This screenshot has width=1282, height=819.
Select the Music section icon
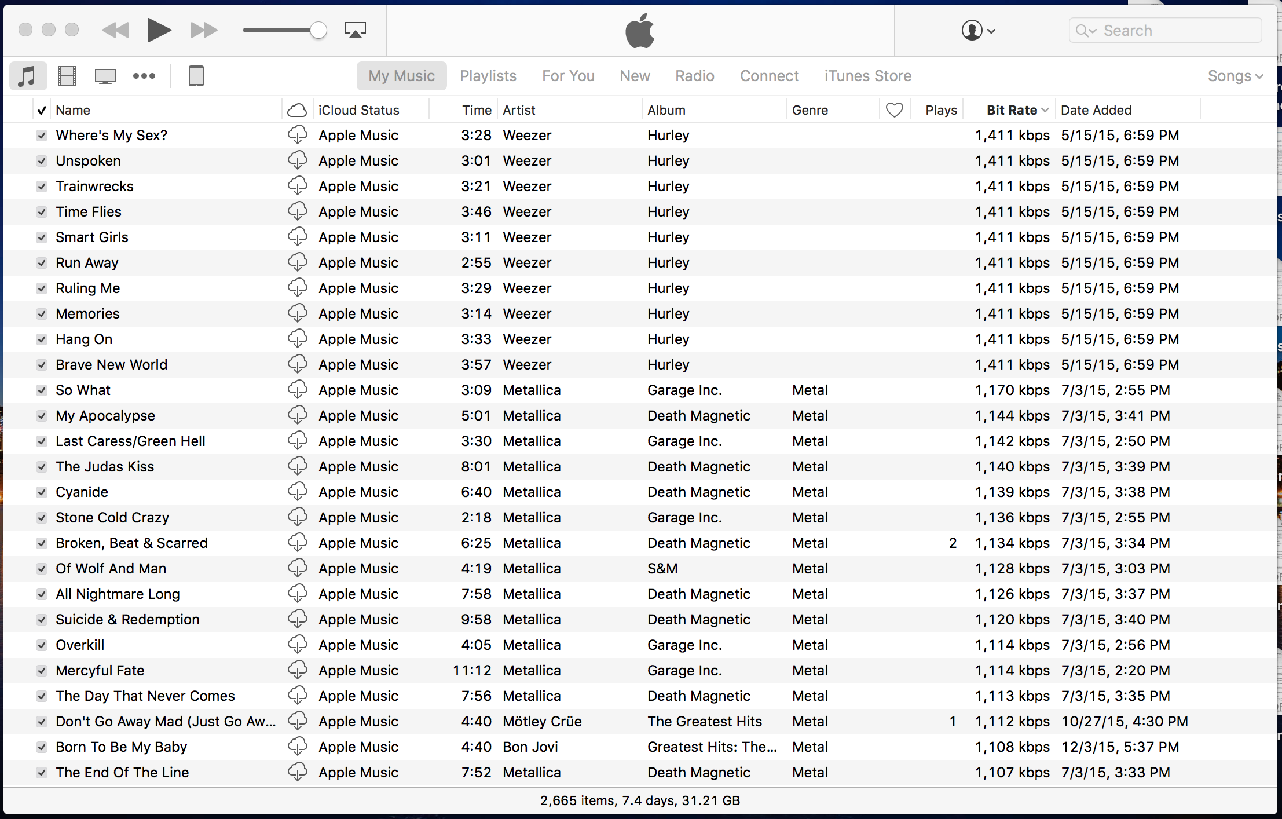tap(28, 75)
